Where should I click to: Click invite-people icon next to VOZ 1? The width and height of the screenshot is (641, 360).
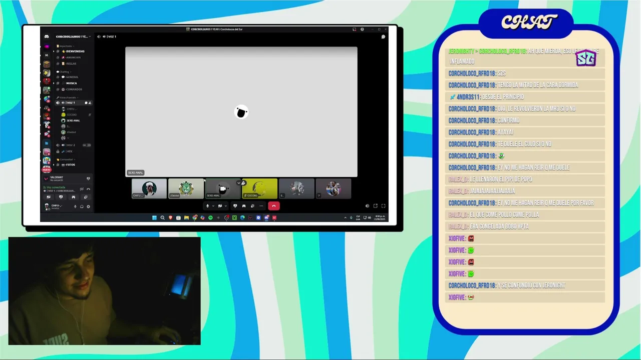(90, 102)
